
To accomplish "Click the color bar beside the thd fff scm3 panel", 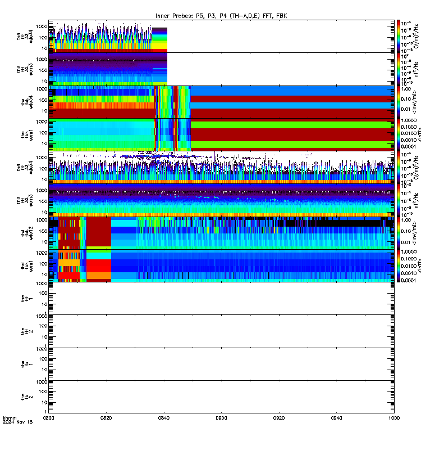I will coord(399,200).
